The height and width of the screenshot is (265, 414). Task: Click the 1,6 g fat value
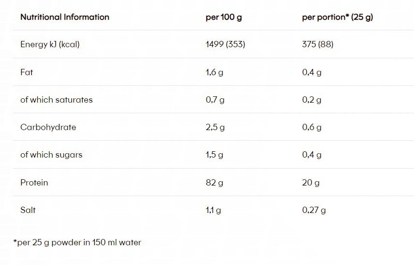[x=214, y=72]
